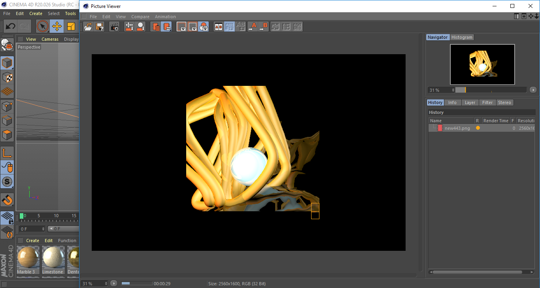540x288 pixels.
Task: Open Picture Viewer File menu
Action: [x=93, y=17]
